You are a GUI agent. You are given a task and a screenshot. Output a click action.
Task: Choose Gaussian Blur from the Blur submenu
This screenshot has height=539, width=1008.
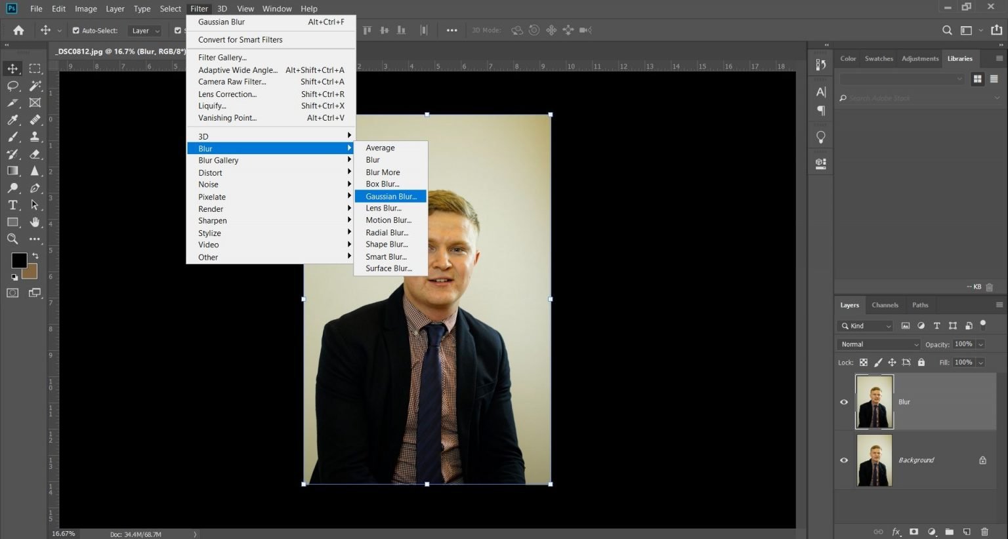390,196
